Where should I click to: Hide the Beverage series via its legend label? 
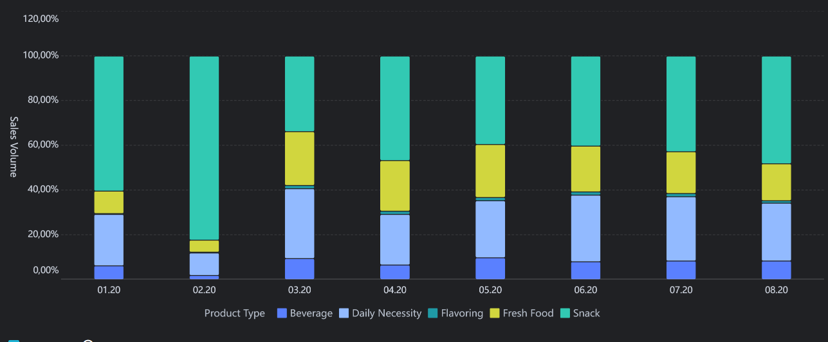(x=311, y=314)
